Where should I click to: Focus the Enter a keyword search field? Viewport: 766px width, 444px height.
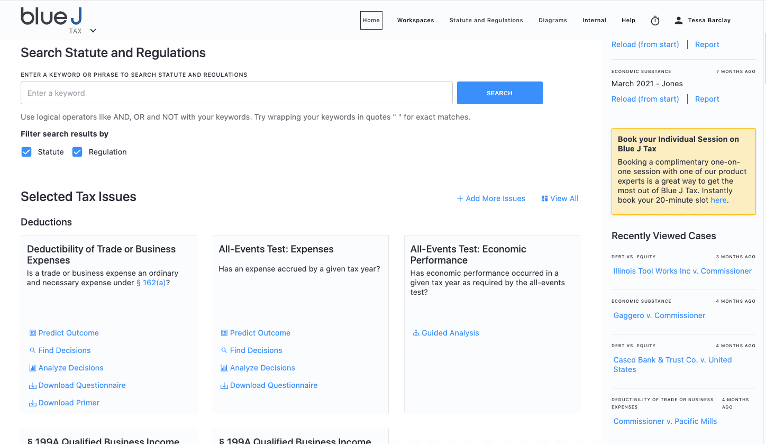click(236, 93)
